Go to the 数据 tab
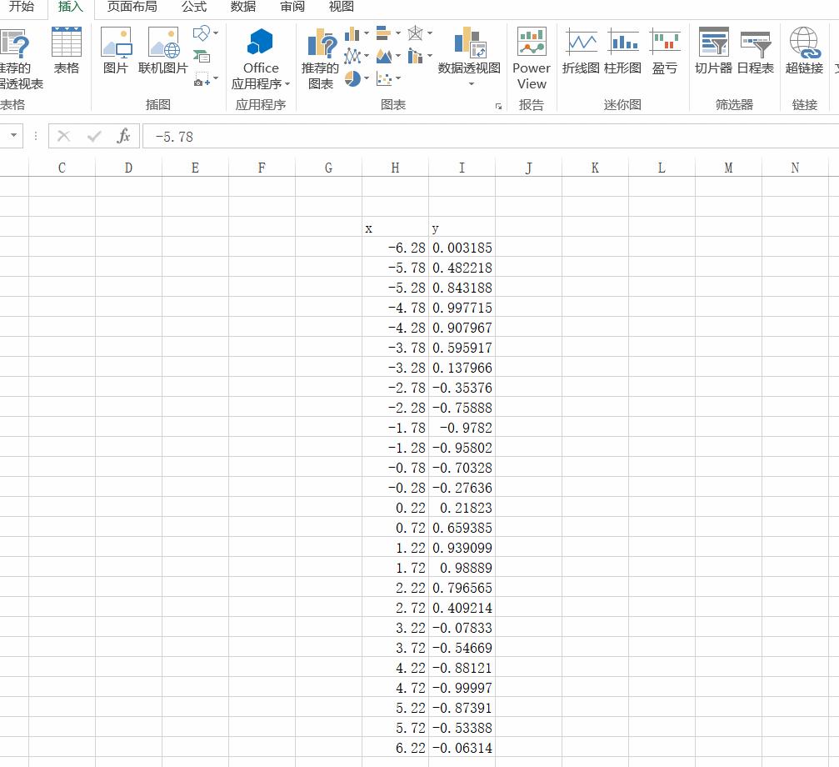This screenshot has height=767, width=839. [243, 7]
